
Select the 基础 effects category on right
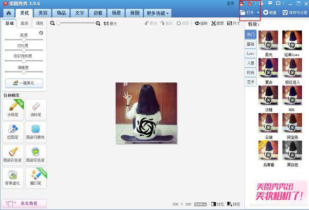(x=251, y=44)
